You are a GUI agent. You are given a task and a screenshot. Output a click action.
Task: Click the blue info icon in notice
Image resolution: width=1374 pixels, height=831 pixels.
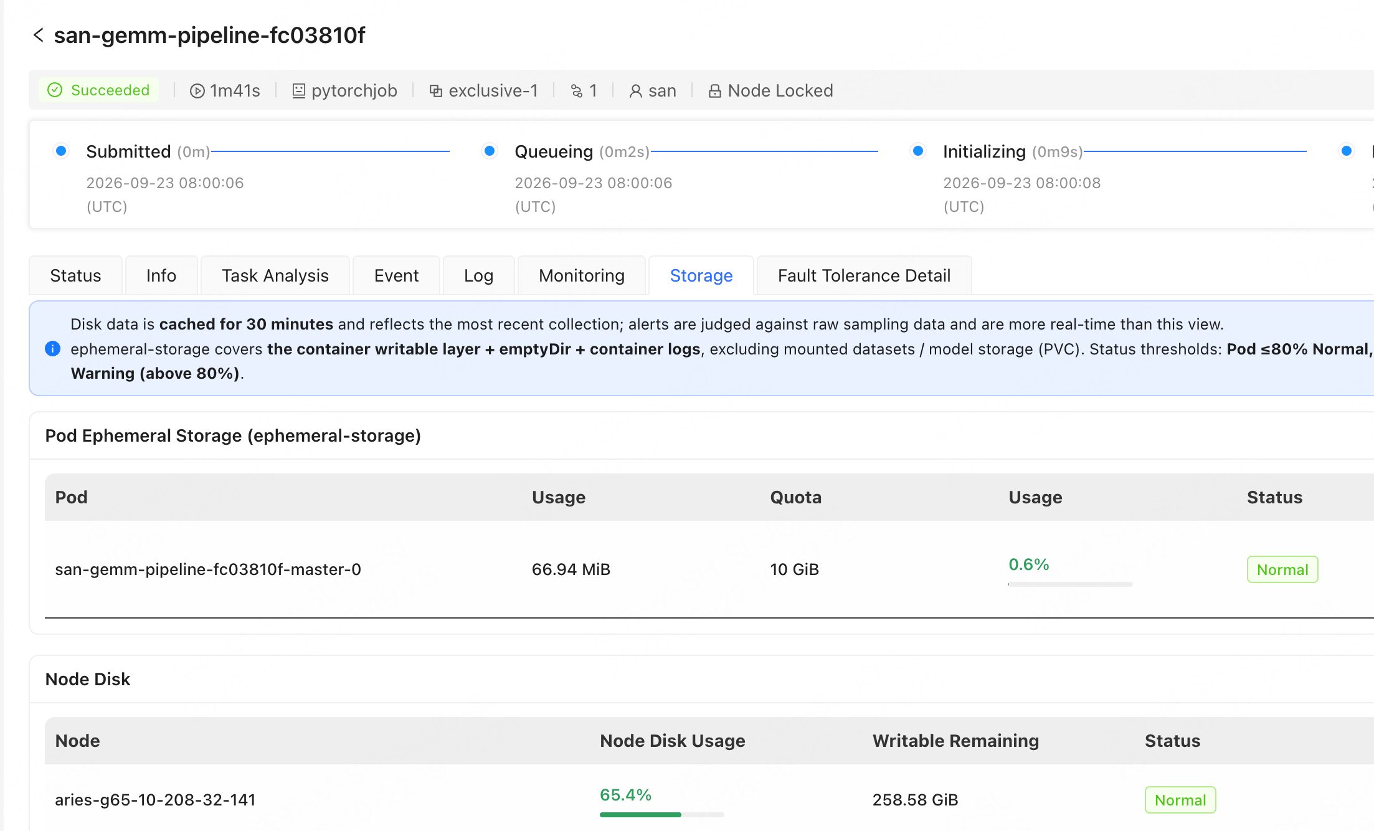(x=53, y=349)
